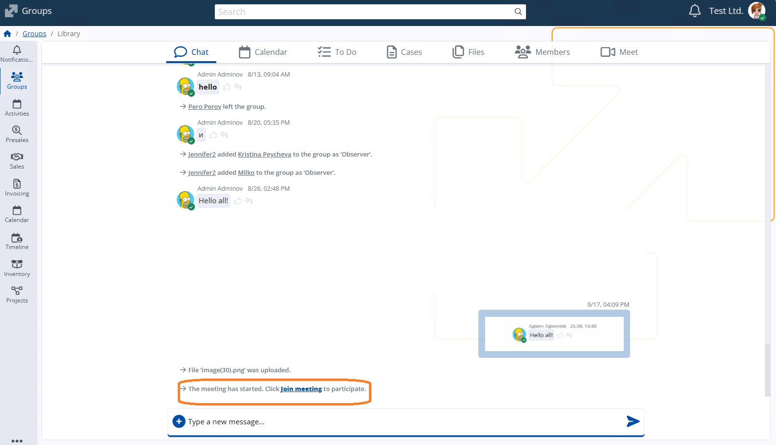This screenshot has height=445, width=776.
Task: Open the Files tab
Action: [468, 52]
